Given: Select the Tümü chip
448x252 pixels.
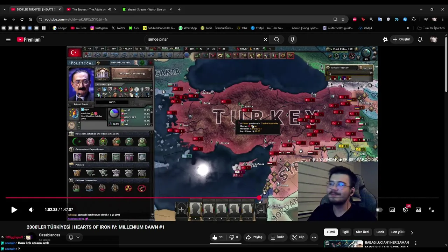Looking at the screenshot, I should (331, 232).
